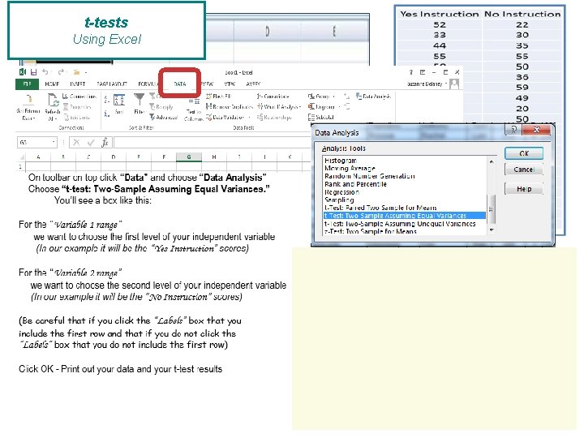Click the Data Analysis dialog help question icon
Screen dimensions: 584x438
point(514,130)
